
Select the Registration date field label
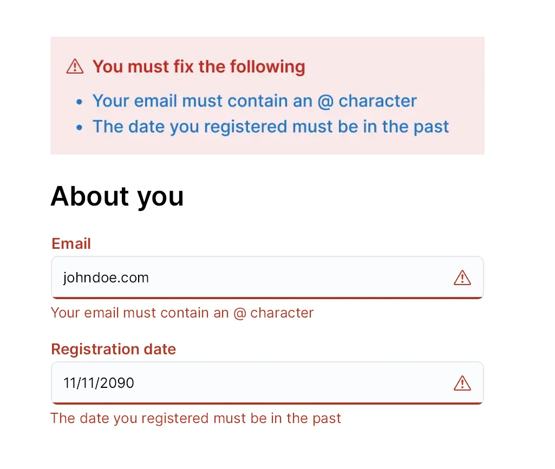[113, 349]
